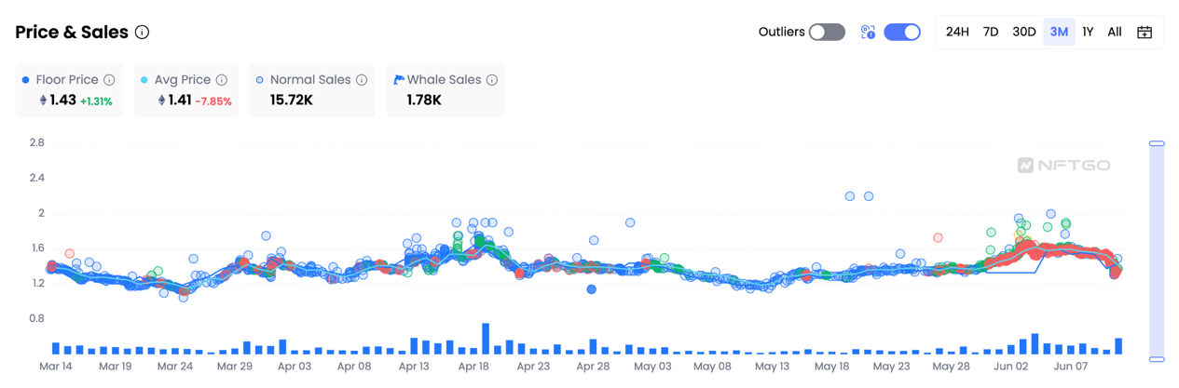1179x388 pixels.
Task: Open the calendar date range picker
Action: 1145,32
